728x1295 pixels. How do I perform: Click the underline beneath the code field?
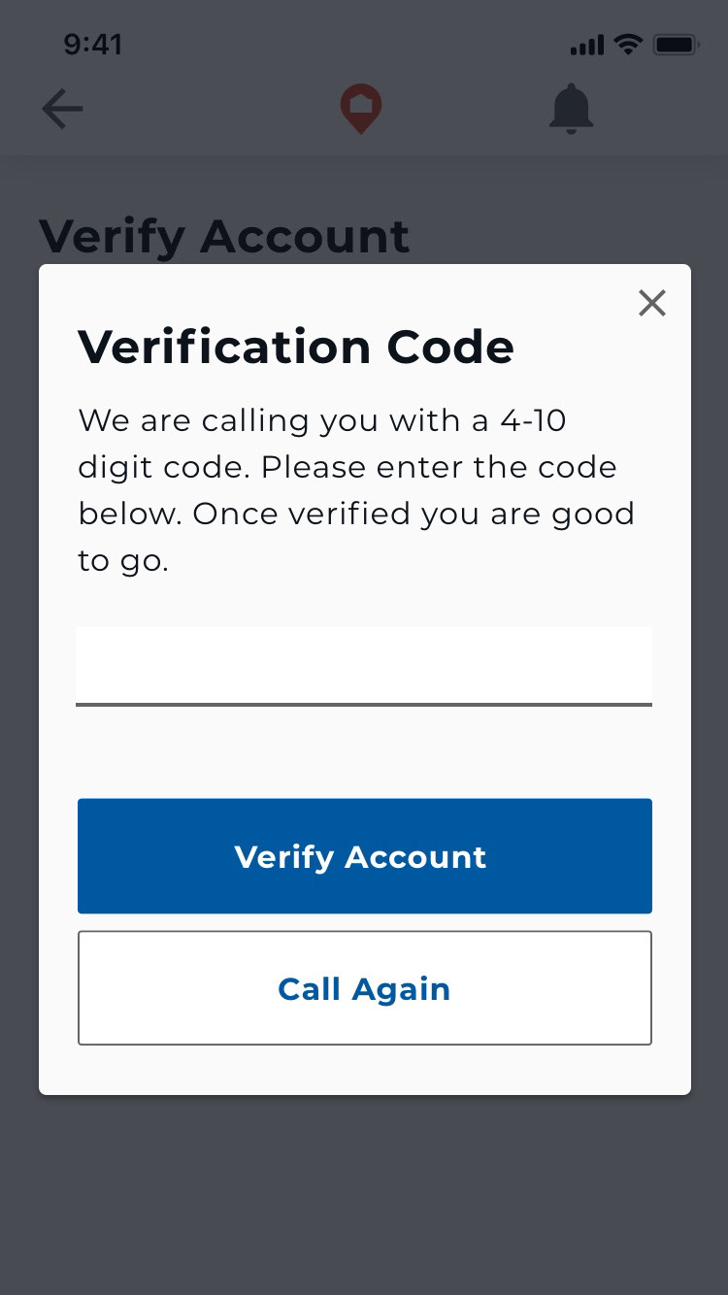click(364, 704)
